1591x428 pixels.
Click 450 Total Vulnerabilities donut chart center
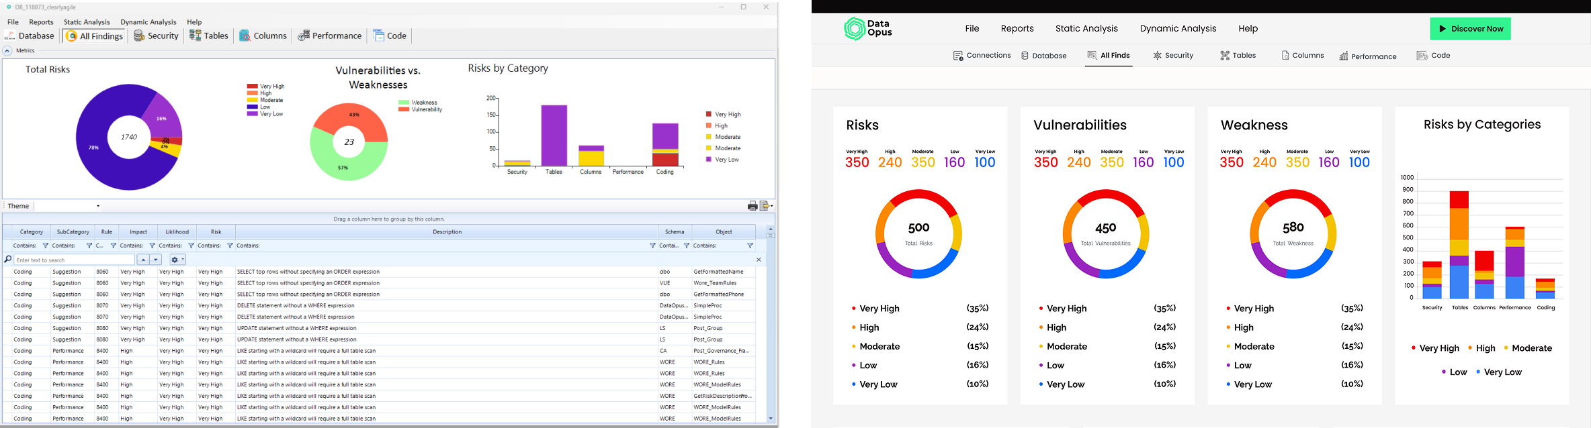1106,233
